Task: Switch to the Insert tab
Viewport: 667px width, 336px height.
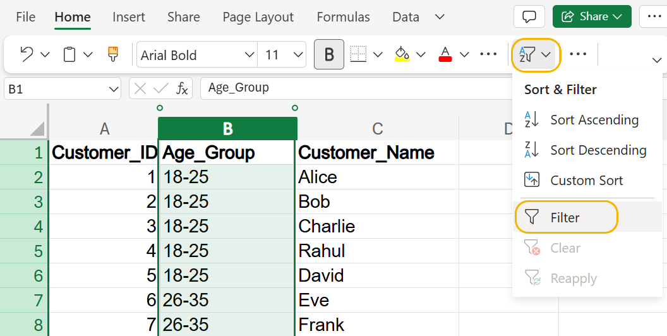Action: pos(129,17)
